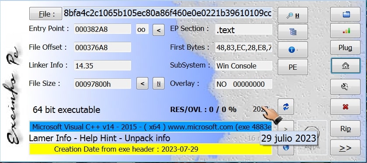367x163 pixels.
Task: Click the Linker Info value 14.35
Action: coord(102,65)
